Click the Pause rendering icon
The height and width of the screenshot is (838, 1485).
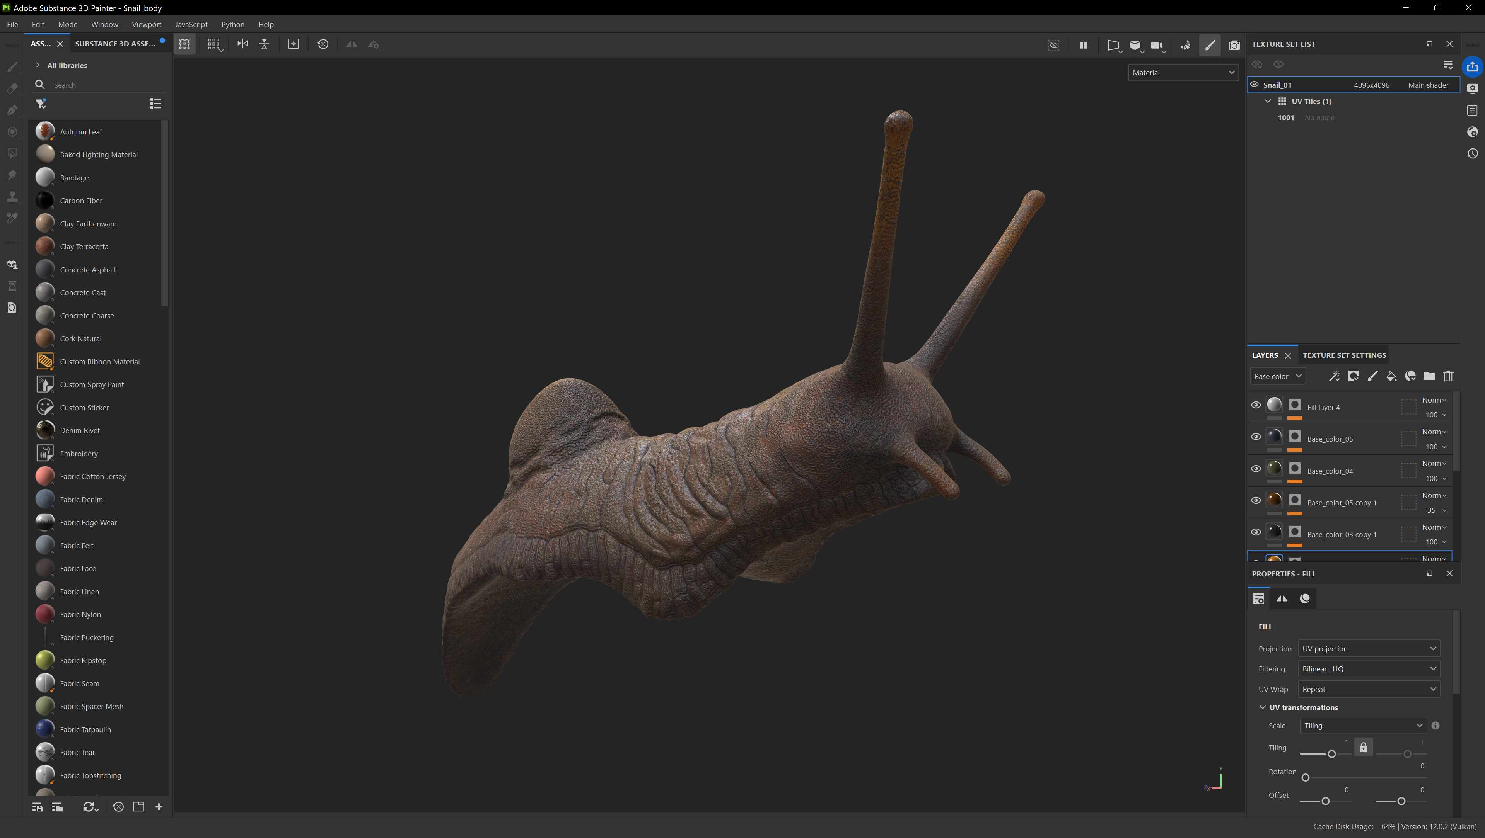(1083, 44)
